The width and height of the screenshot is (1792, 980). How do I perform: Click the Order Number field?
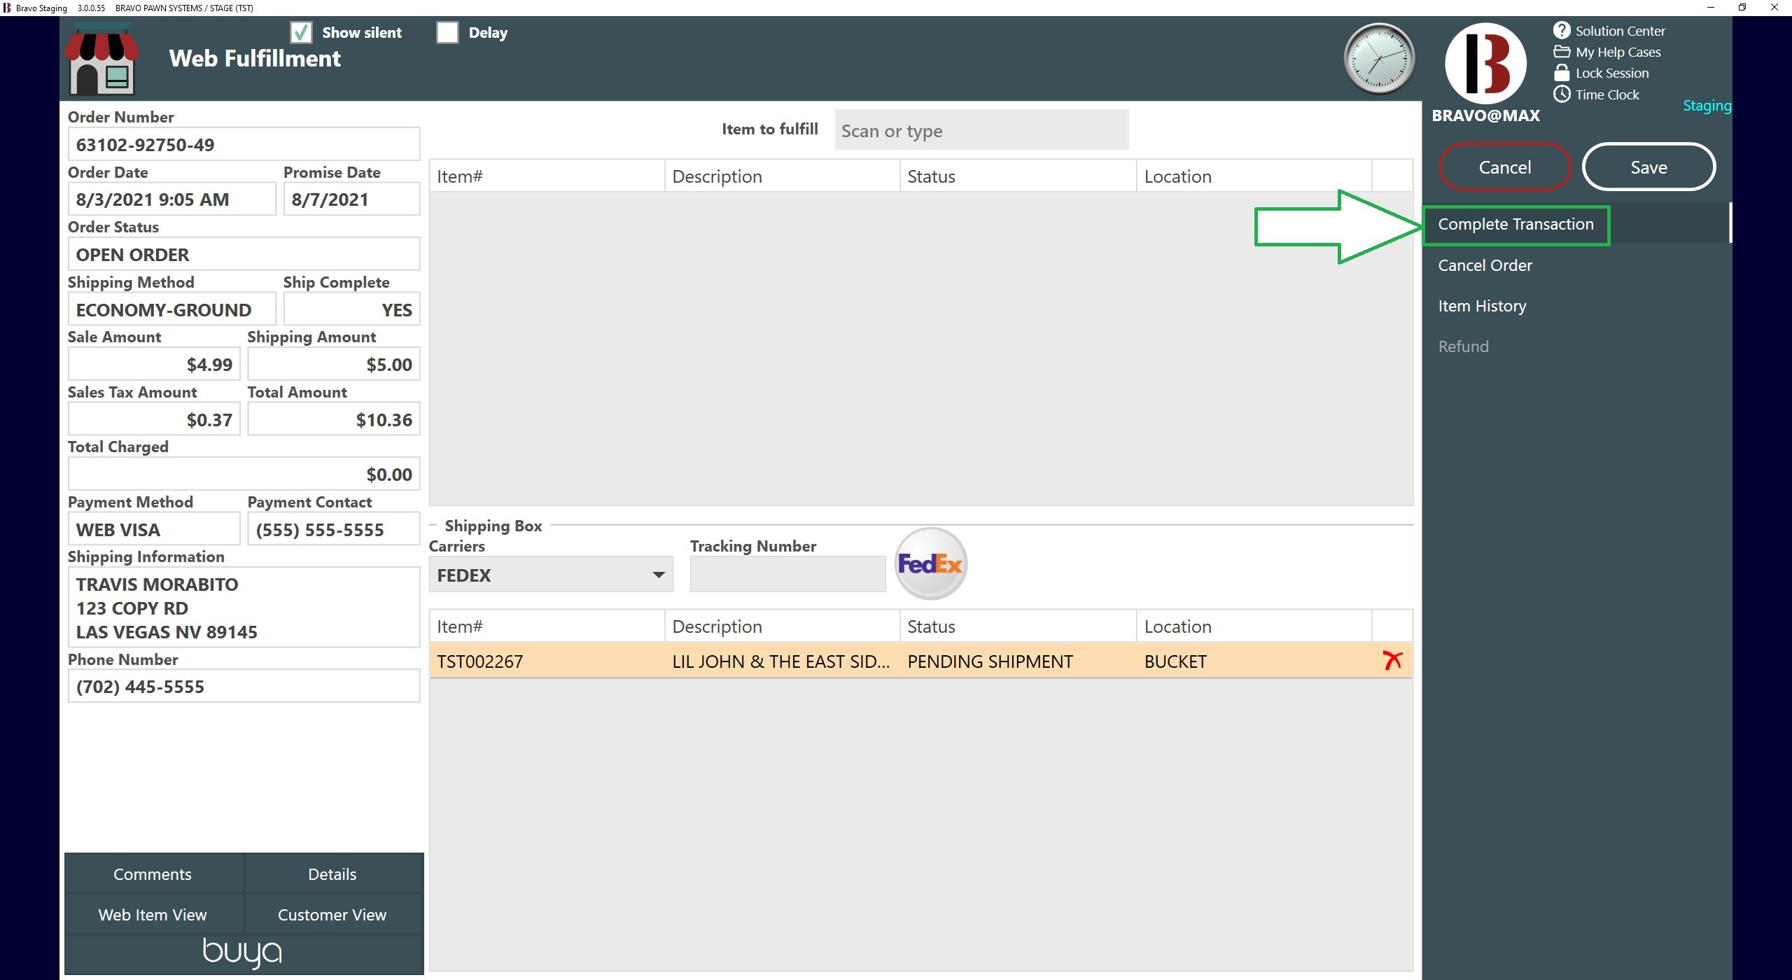[x=244, y=144]
